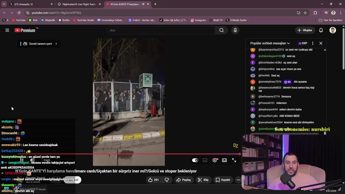This screenshot has height=194, width=345.
Task: Open Multi TV bookmark
Action: (216, 20)
